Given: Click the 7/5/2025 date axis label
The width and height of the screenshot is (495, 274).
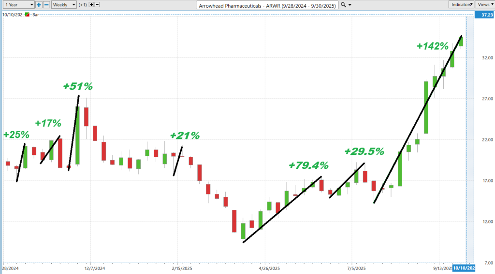Looking at the screenshot, I should pos(356,268).
